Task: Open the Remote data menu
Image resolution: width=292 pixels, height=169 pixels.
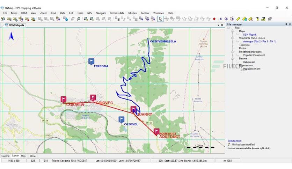Action: point(117,13)
